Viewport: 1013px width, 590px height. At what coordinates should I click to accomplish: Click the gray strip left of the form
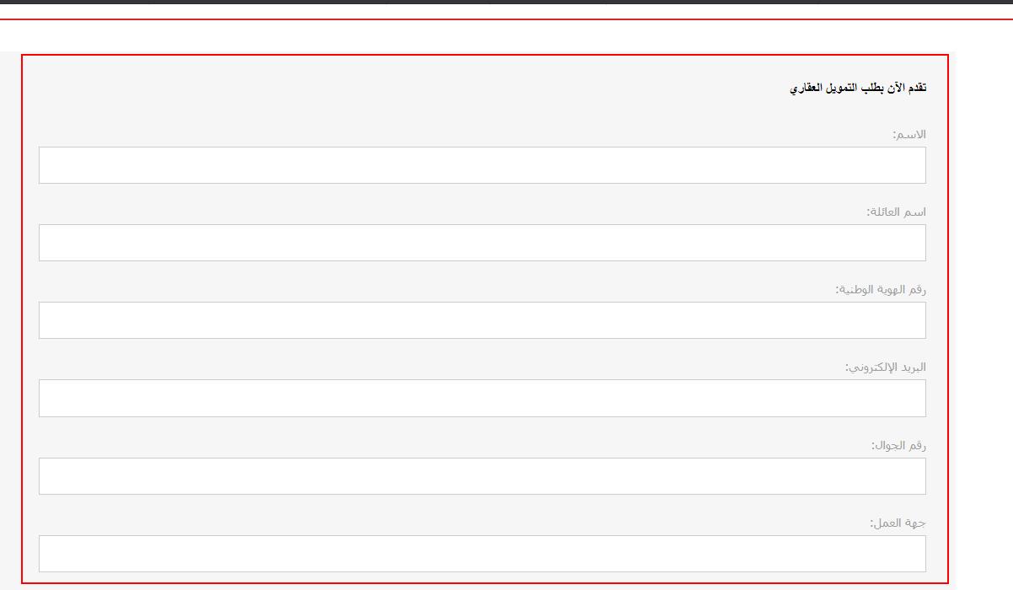tap(9, 320)
